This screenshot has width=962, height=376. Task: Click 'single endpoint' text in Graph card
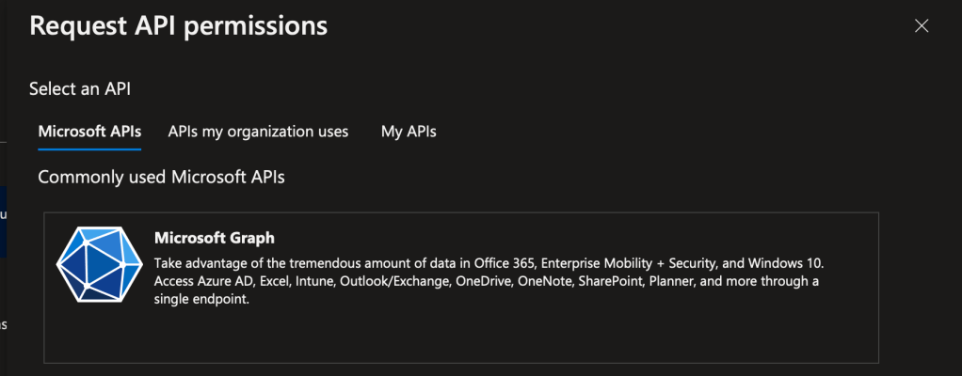pos(200,300)
